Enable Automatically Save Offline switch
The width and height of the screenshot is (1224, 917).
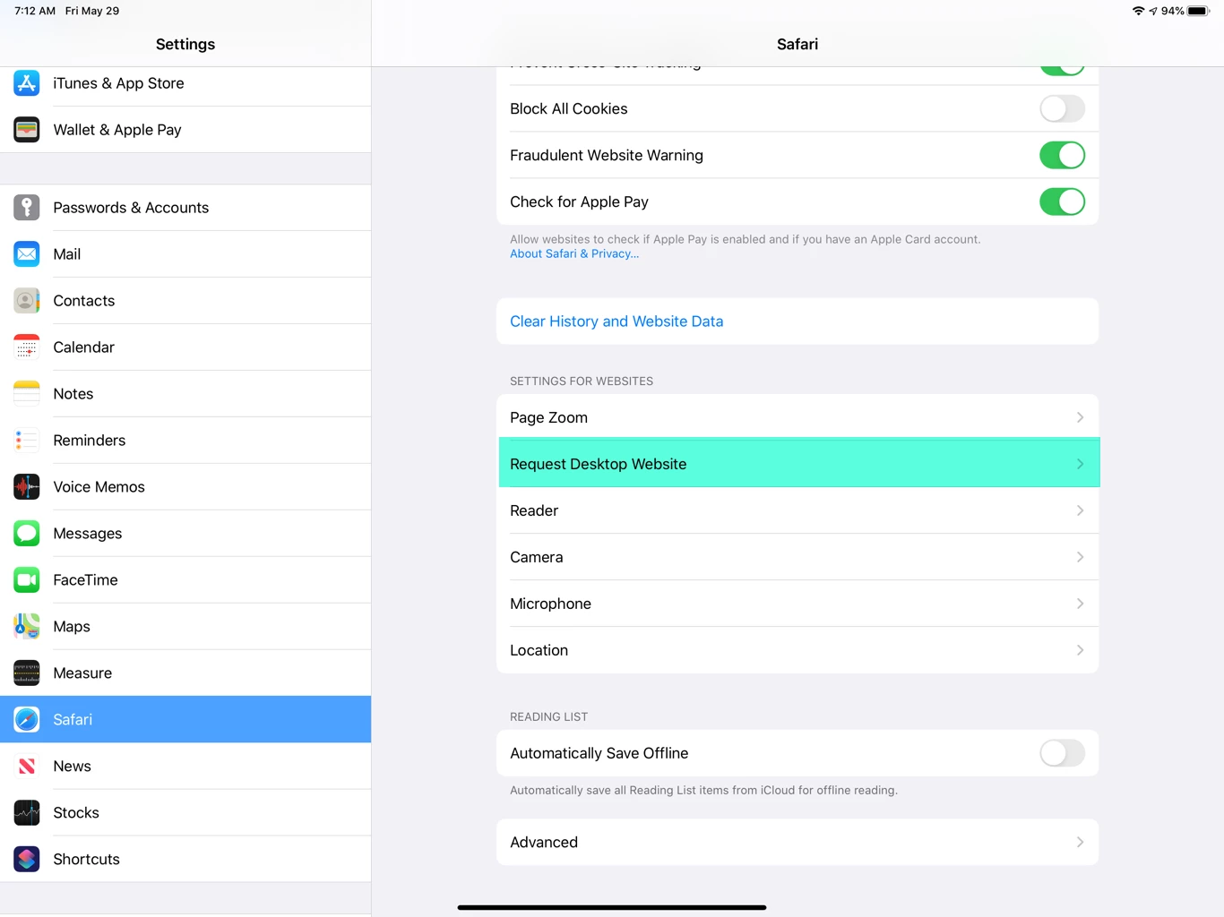[1062, 754]
